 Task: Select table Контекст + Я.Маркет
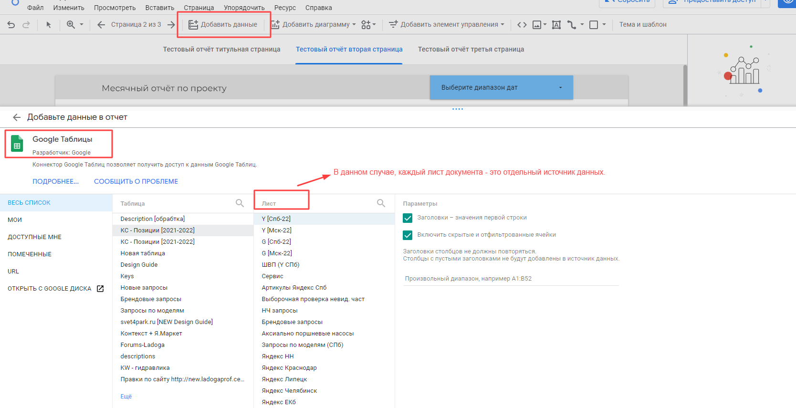(183, 334)
